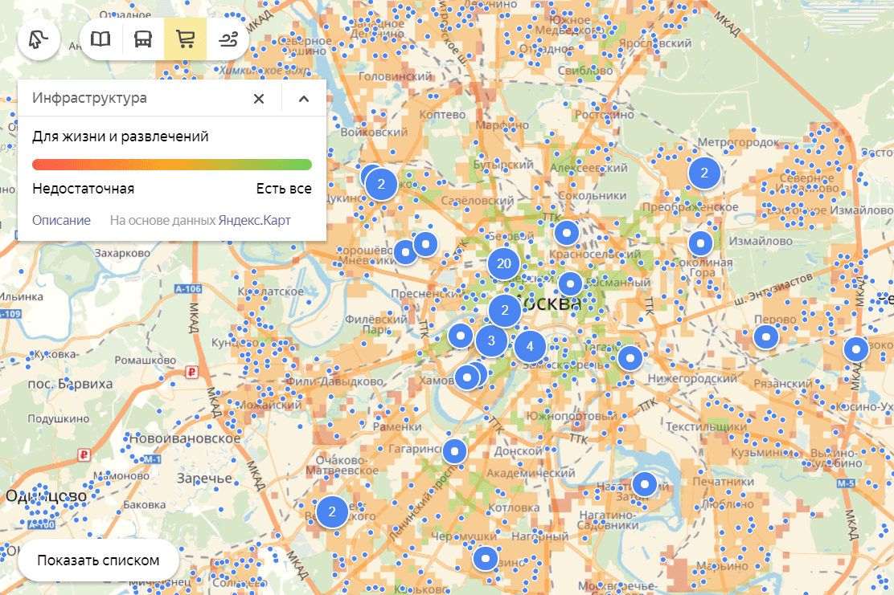Collapse the Инфраструктура panel with the chevron
The width and height of the screenshot is (894, 595).
pyautogui.click(x=304, y=99)
